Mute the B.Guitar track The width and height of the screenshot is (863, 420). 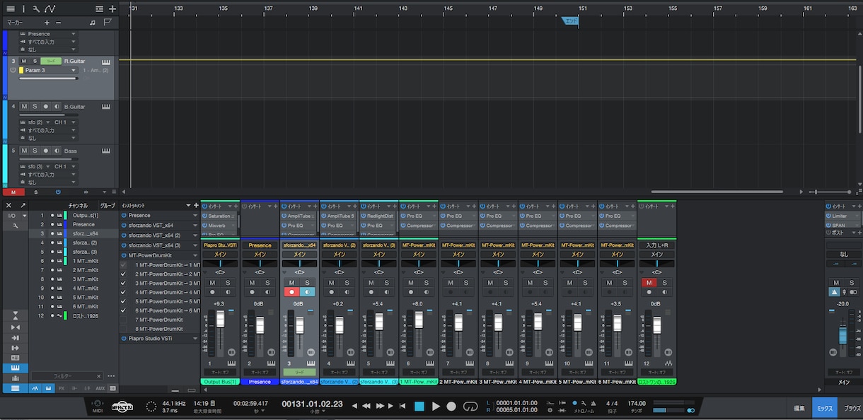pos(24,106)
